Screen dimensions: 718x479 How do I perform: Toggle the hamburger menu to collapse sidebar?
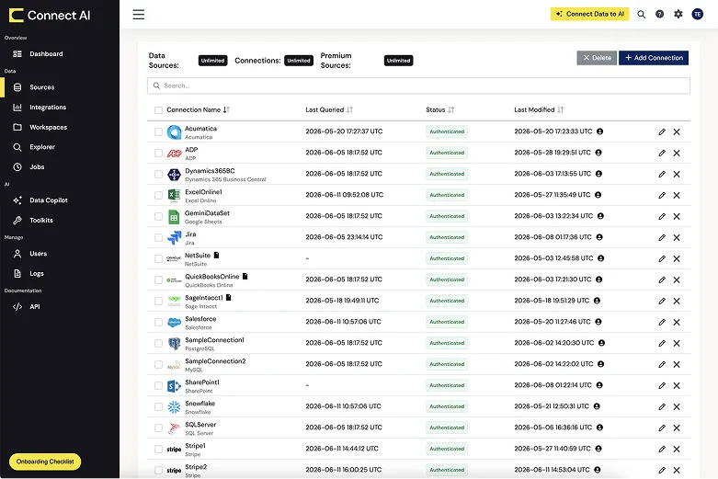[139, 15]
